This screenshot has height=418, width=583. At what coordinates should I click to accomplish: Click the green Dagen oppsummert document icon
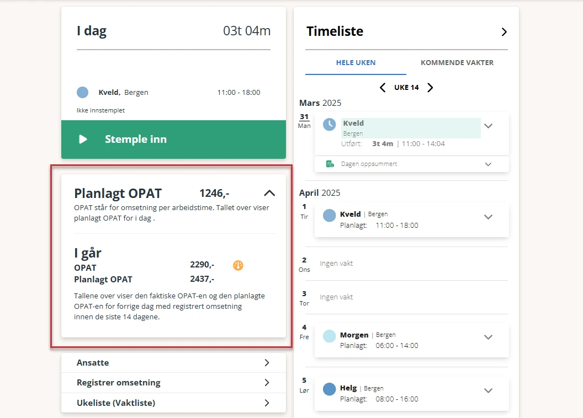tap(330, 164)
